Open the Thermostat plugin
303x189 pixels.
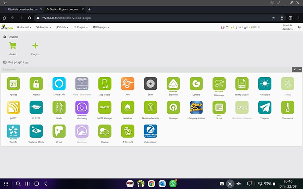point(288,107)
